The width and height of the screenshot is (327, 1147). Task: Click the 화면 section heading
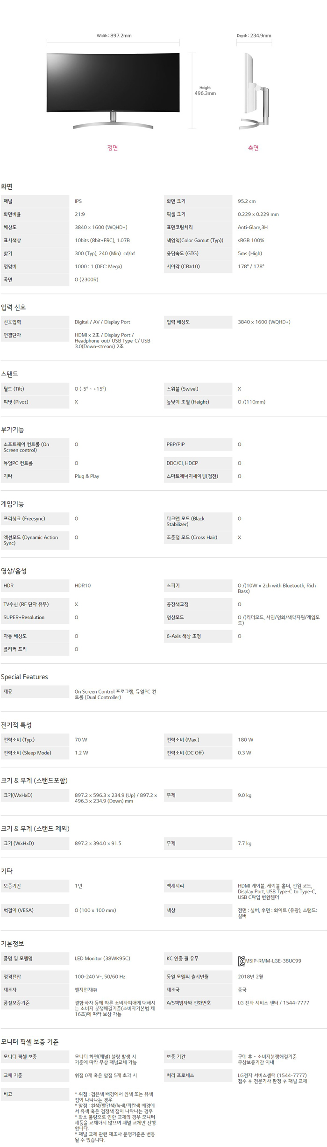click(7, 186)
